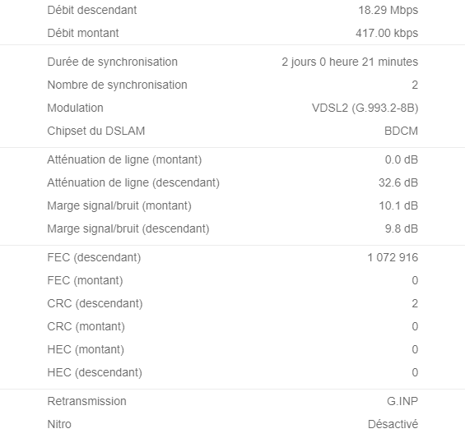The height and width of the screenshot is (438, 465).
Task: Click the BDCM chipset value
Action: (402, 131)
